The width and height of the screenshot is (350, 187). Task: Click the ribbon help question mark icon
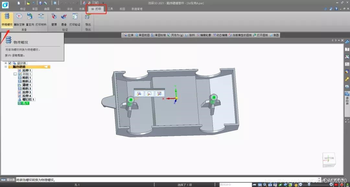[x=336, y=9]
